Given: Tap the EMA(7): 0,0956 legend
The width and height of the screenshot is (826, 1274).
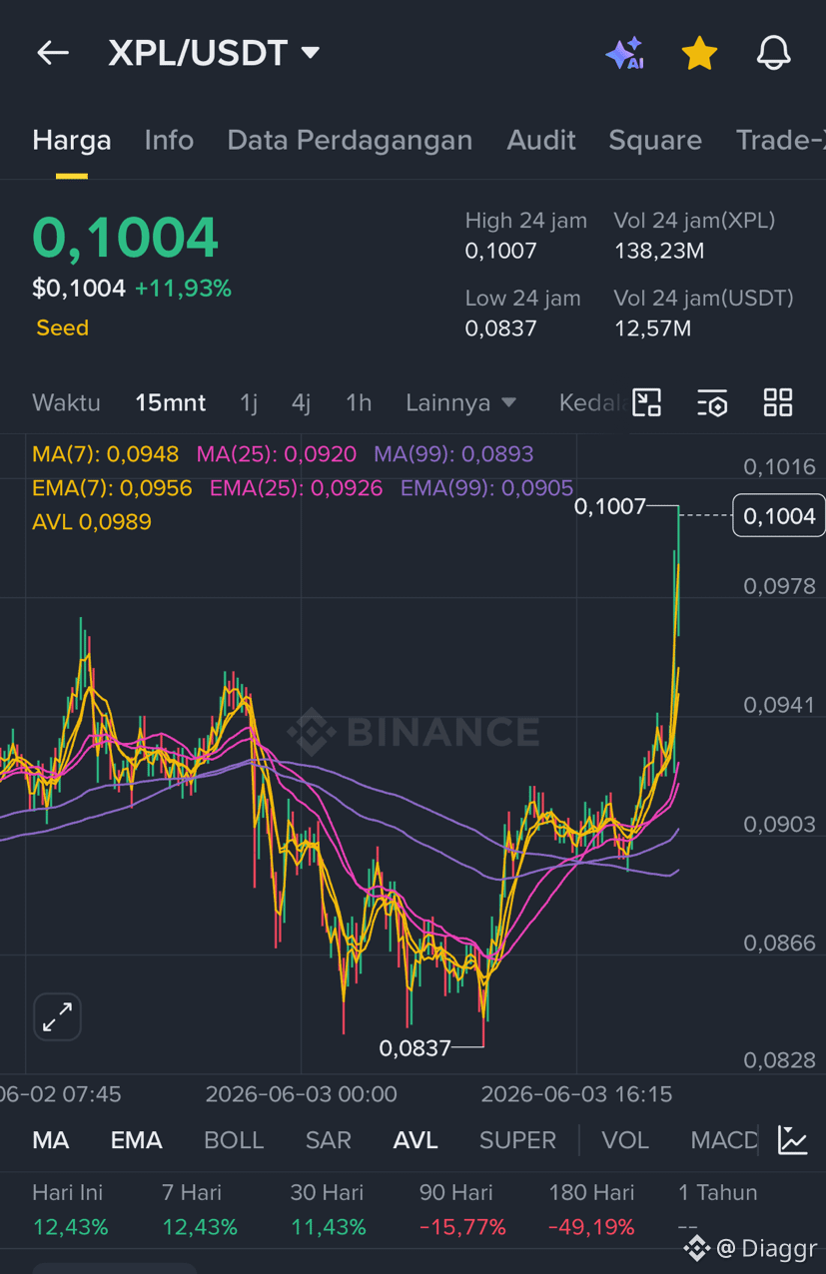Looking at the screenshot, I should pyautogui.click(x=112, y=488).
